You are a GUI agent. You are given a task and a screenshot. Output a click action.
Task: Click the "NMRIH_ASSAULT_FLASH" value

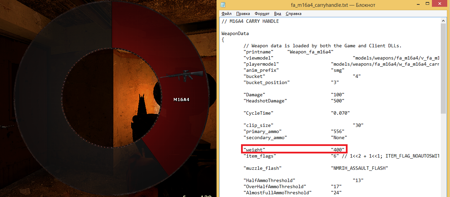360,168
